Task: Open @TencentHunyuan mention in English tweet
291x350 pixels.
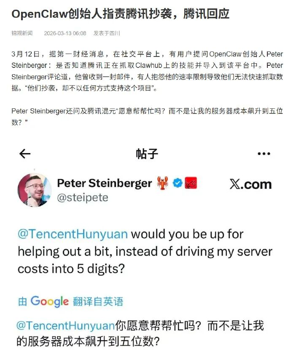Action: [73, 234]
